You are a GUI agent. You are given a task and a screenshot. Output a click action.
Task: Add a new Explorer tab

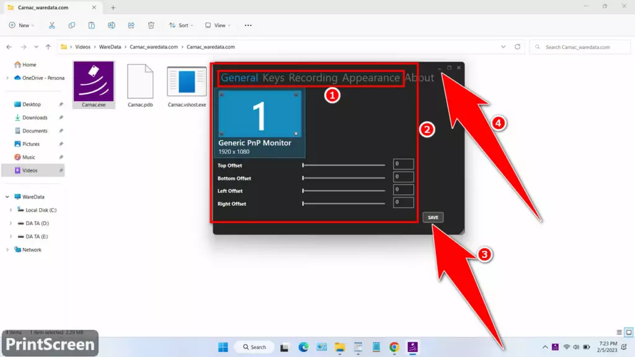113,7
